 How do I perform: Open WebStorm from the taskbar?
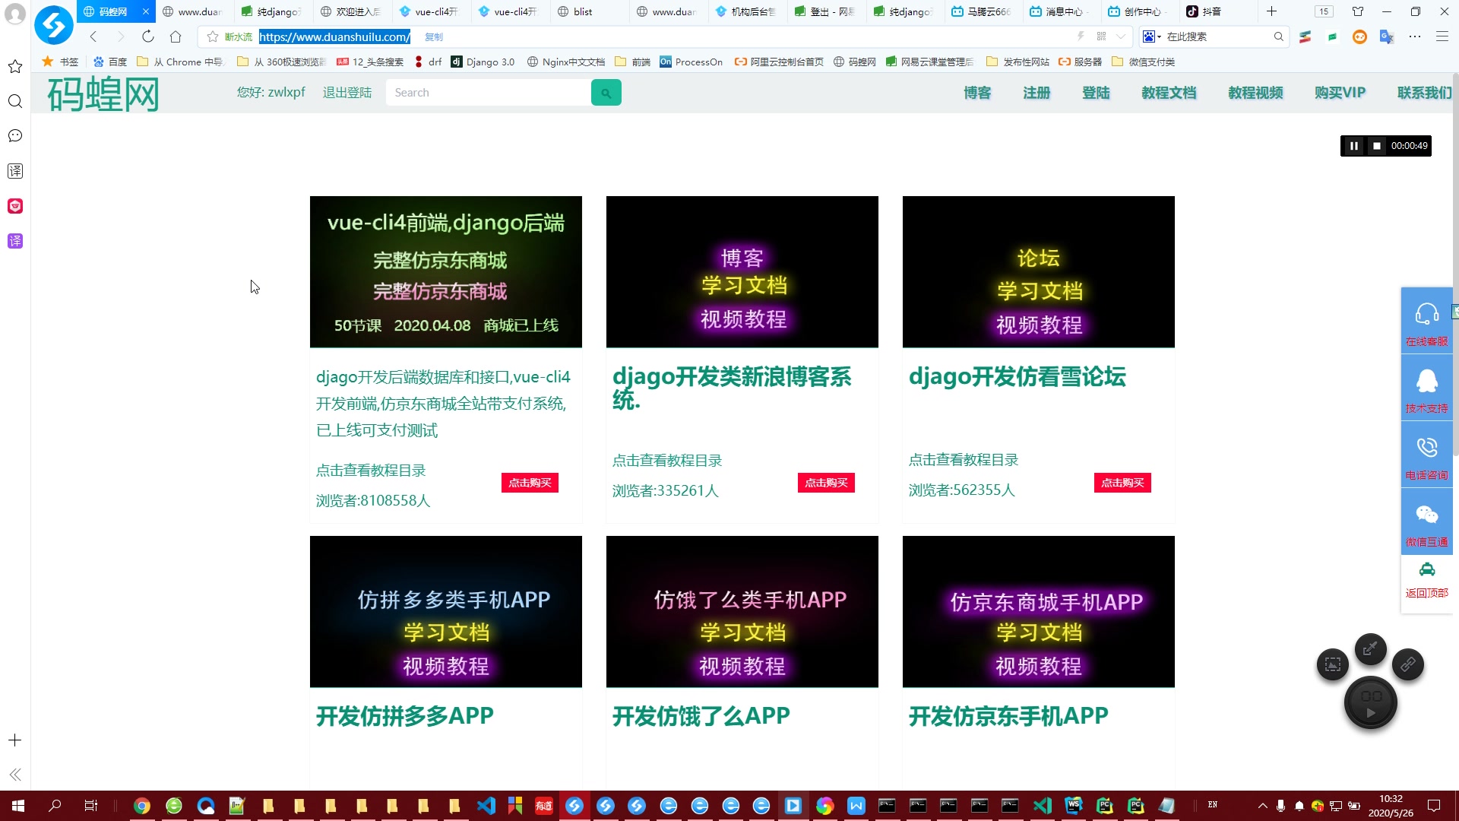coord(1074,806)
